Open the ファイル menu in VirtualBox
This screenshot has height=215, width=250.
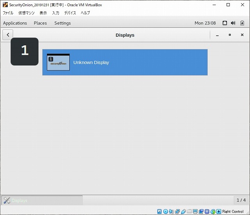8,13
